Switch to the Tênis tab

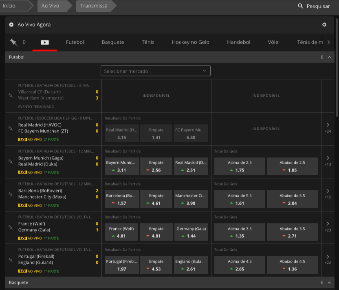click(148, 42)
